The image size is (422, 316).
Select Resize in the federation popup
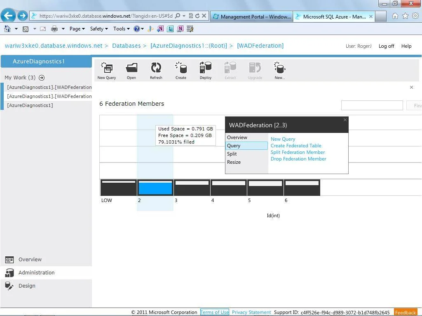[x=247, y=162]
